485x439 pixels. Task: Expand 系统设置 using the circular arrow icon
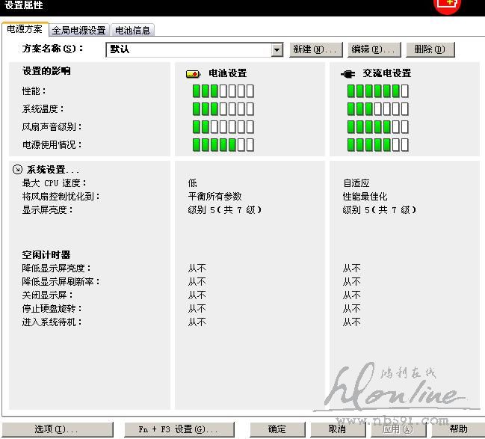click(x=17, y=170)
